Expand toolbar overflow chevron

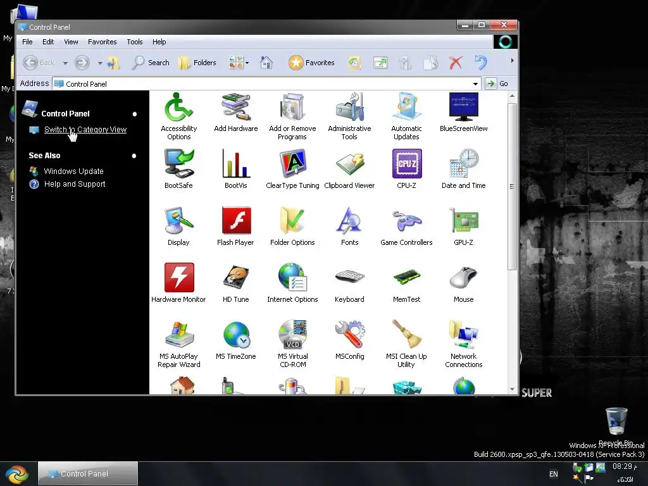point(512,60)
